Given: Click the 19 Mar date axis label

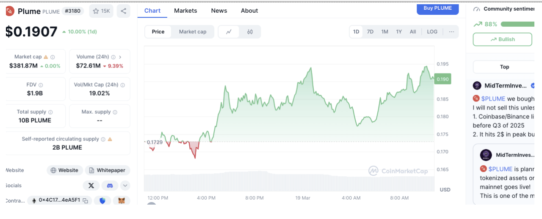Looking at the screenshot, I should tap(304, 198).
